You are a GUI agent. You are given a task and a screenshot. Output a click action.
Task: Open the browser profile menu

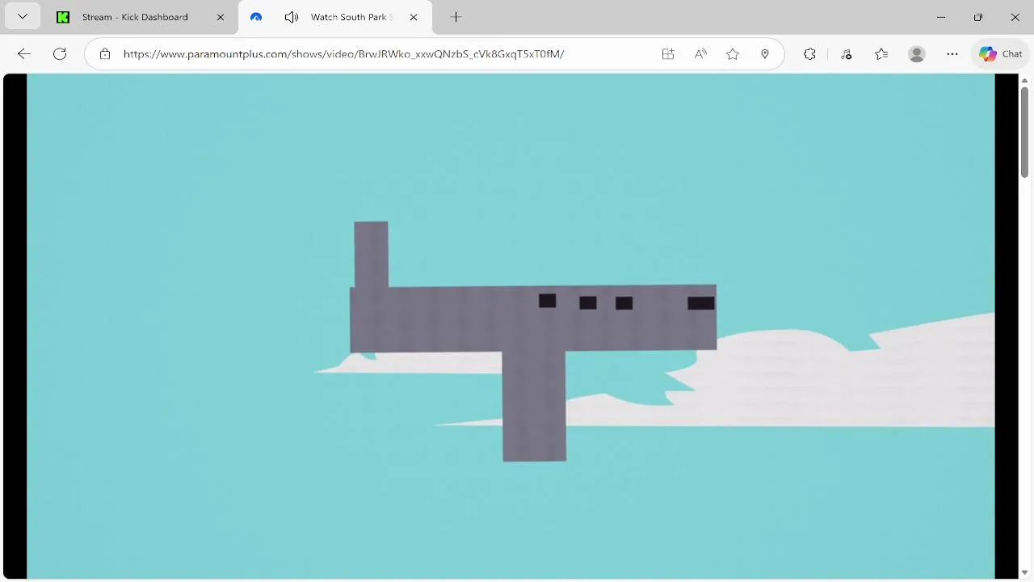[917, 54]
